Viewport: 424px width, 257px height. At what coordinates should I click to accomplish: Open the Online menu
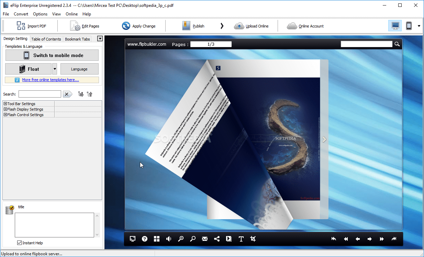[72, 14]
